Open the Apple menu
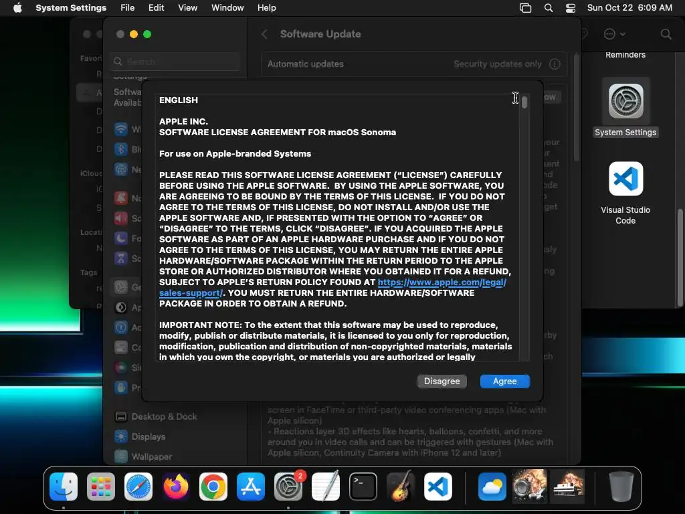Image resolution: width=685 pixels, height=514 pixels. [17, 8]
